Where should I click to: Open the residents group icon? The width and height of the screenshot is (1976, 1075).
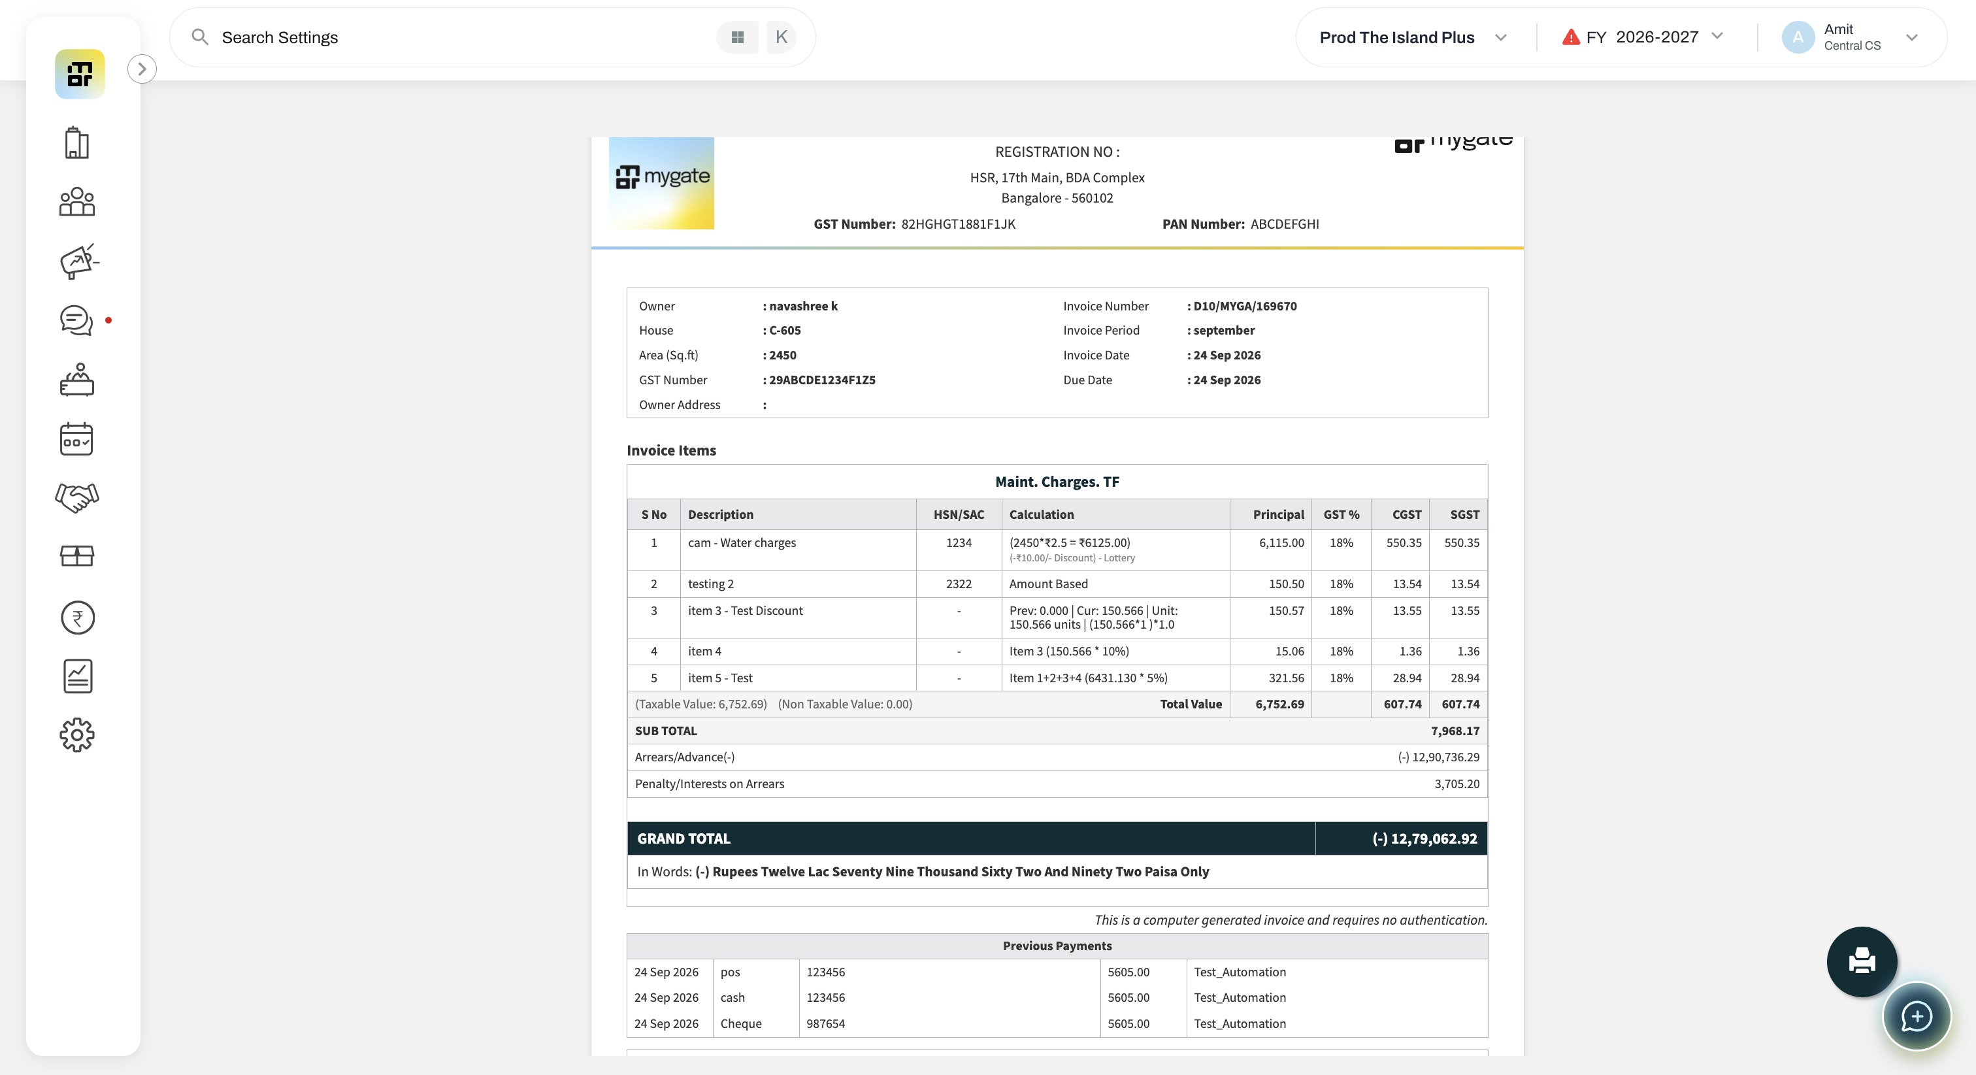coord(76,202)
